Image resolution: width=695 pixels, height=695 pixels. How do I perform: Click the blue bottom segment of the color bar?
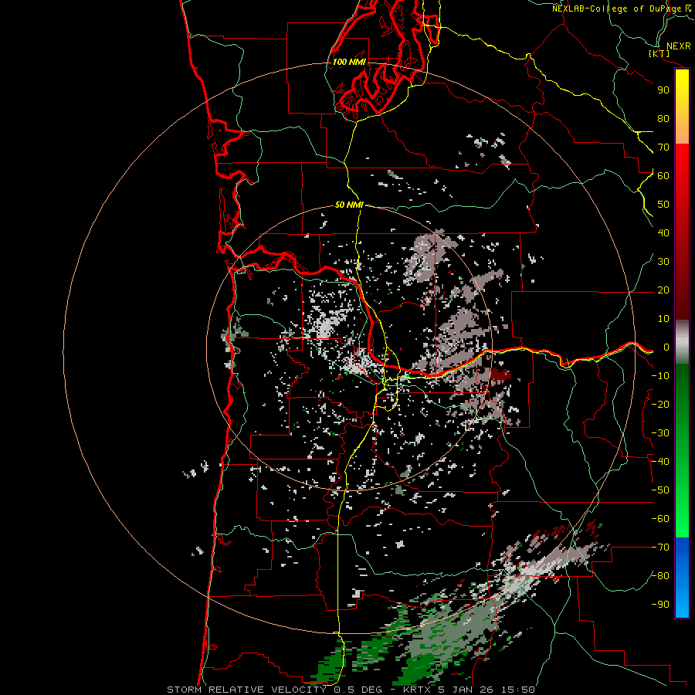(682, 578)
